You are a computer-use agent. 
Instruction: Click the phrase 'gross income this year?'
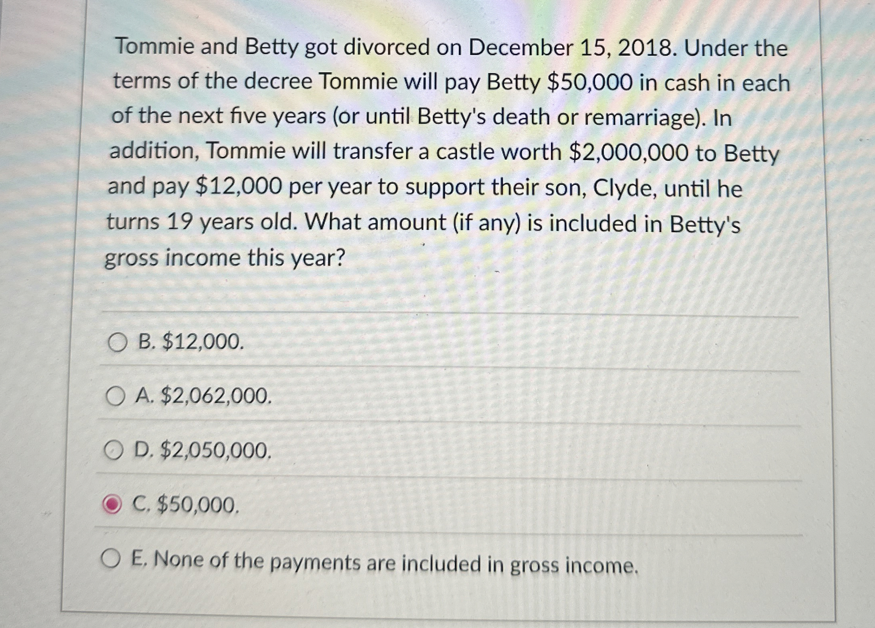point(225,257)
